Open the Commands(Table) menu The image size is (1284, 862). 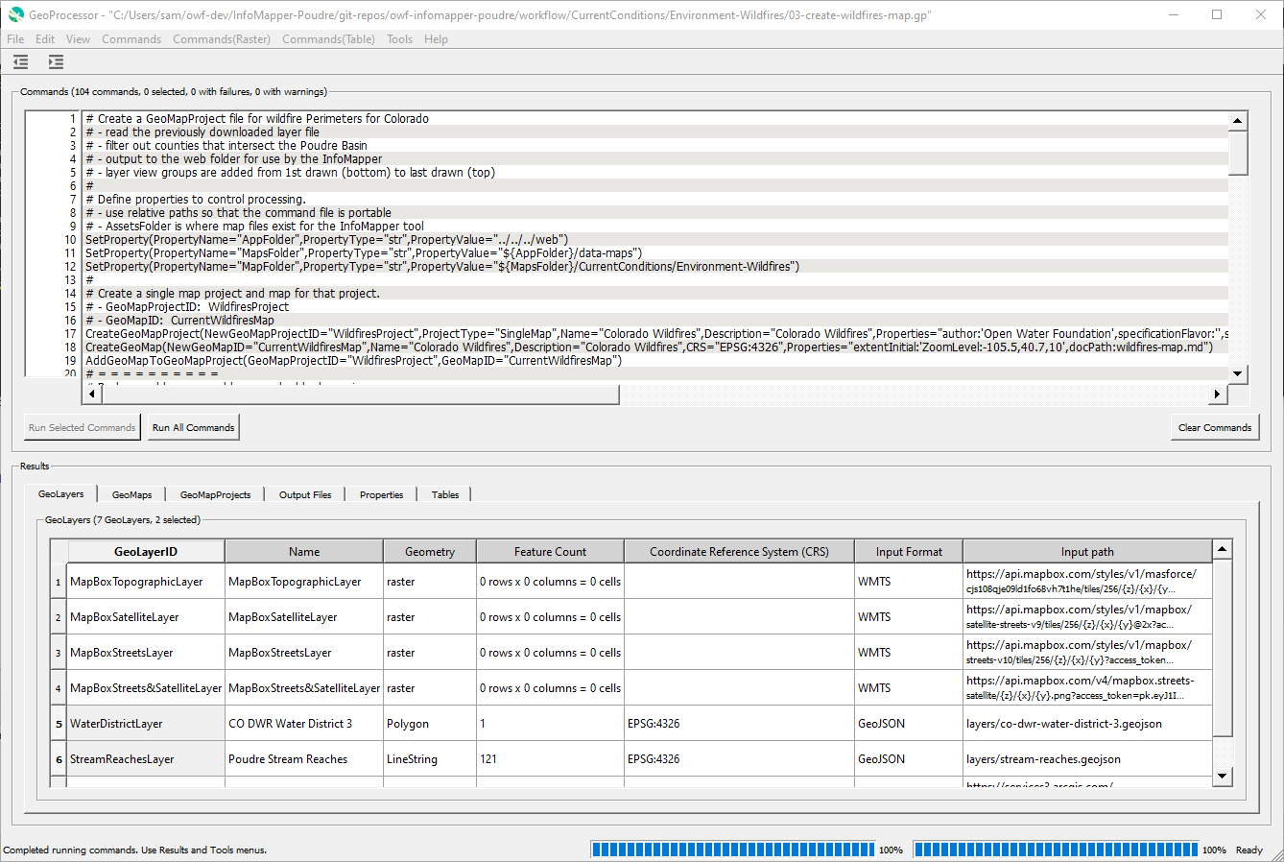329,39
